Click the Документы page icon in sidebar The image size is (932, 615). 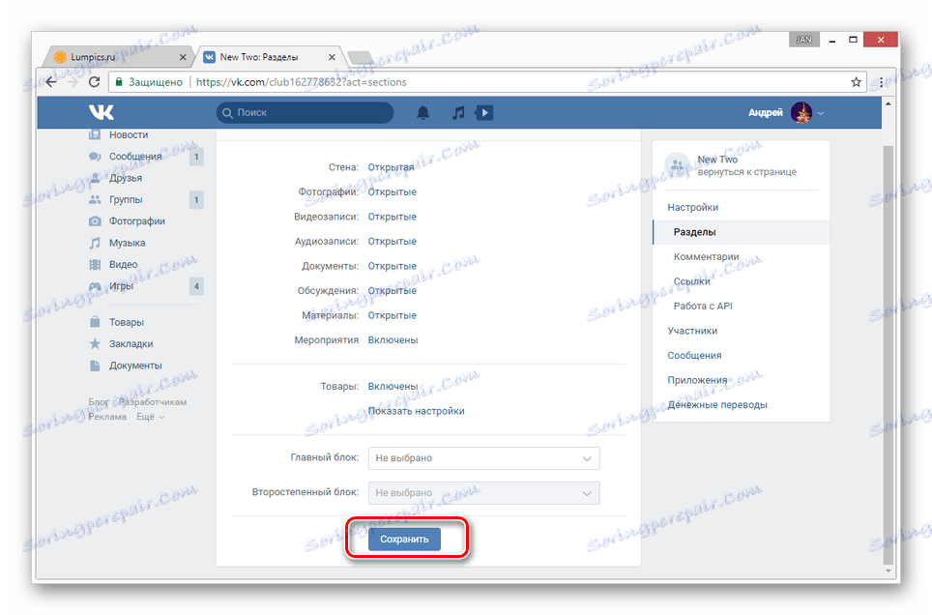(95, 366)
